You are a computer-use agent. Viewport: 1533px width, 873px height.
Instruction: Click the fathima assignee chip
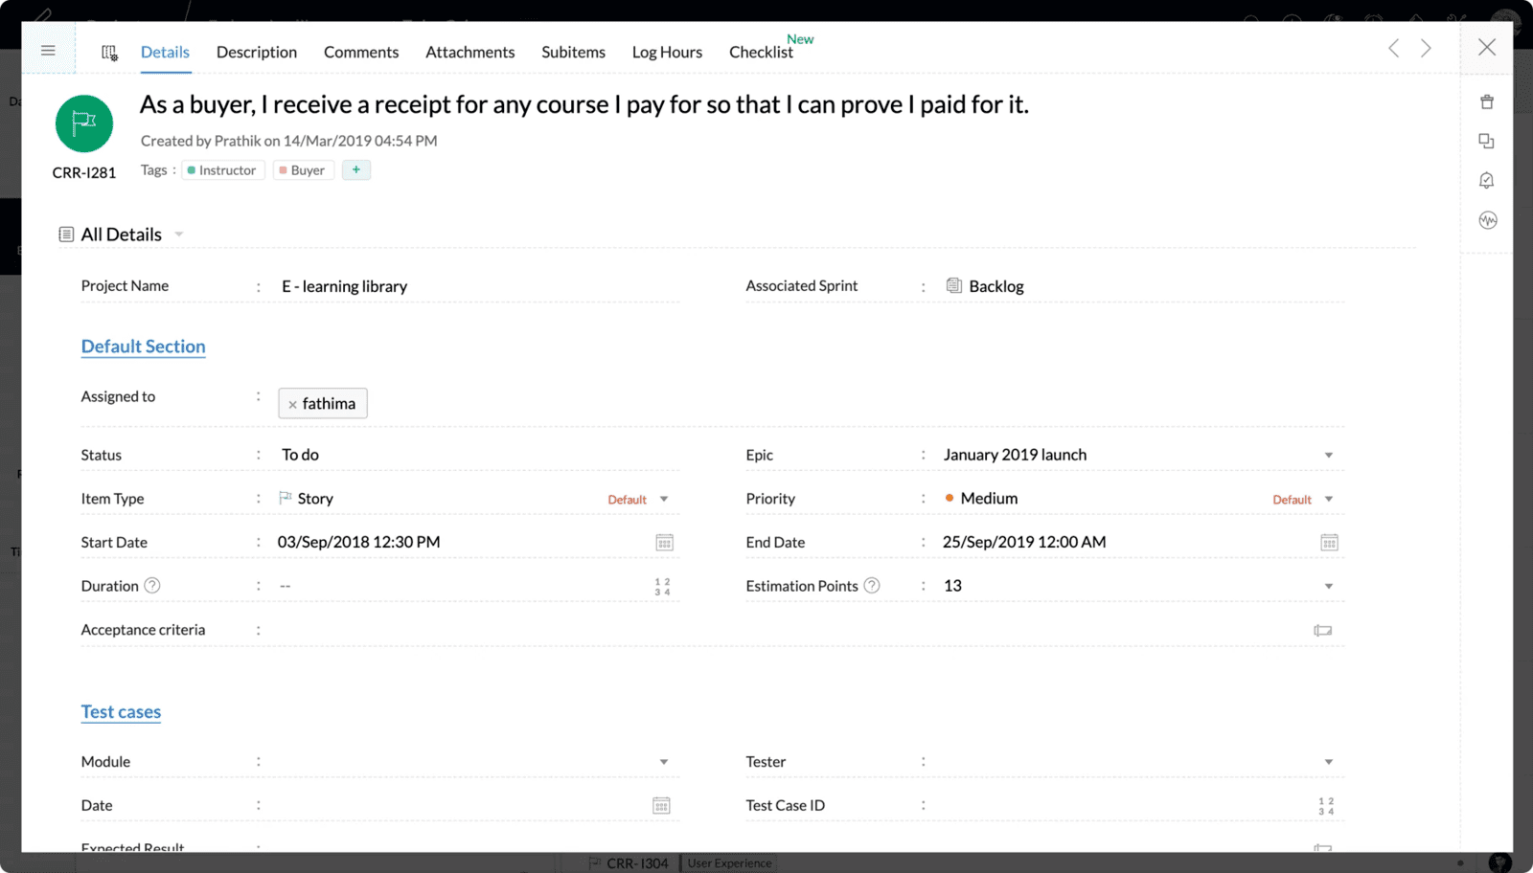point(323,403)
